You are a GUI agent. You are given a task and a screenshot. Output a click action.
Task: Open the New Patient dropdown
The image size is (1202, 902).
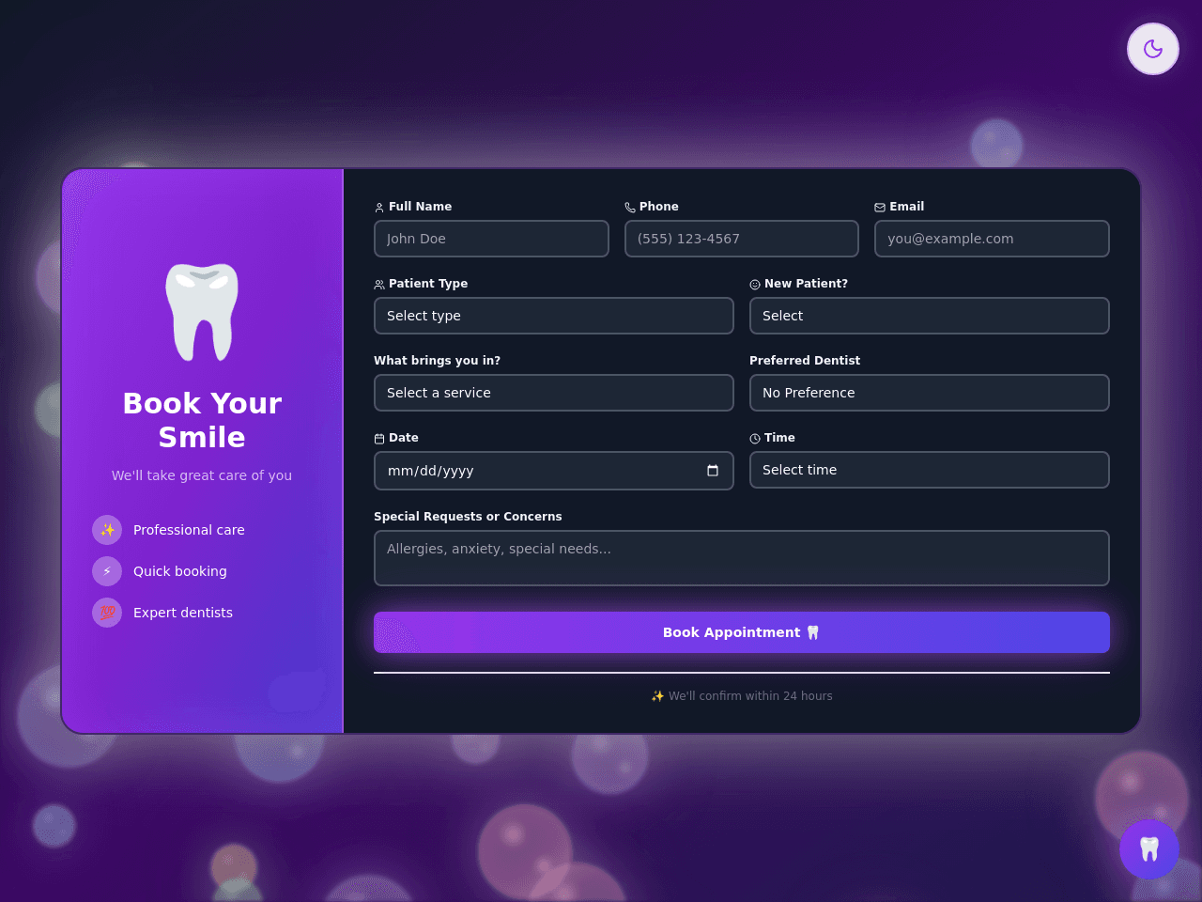(930, 316)
